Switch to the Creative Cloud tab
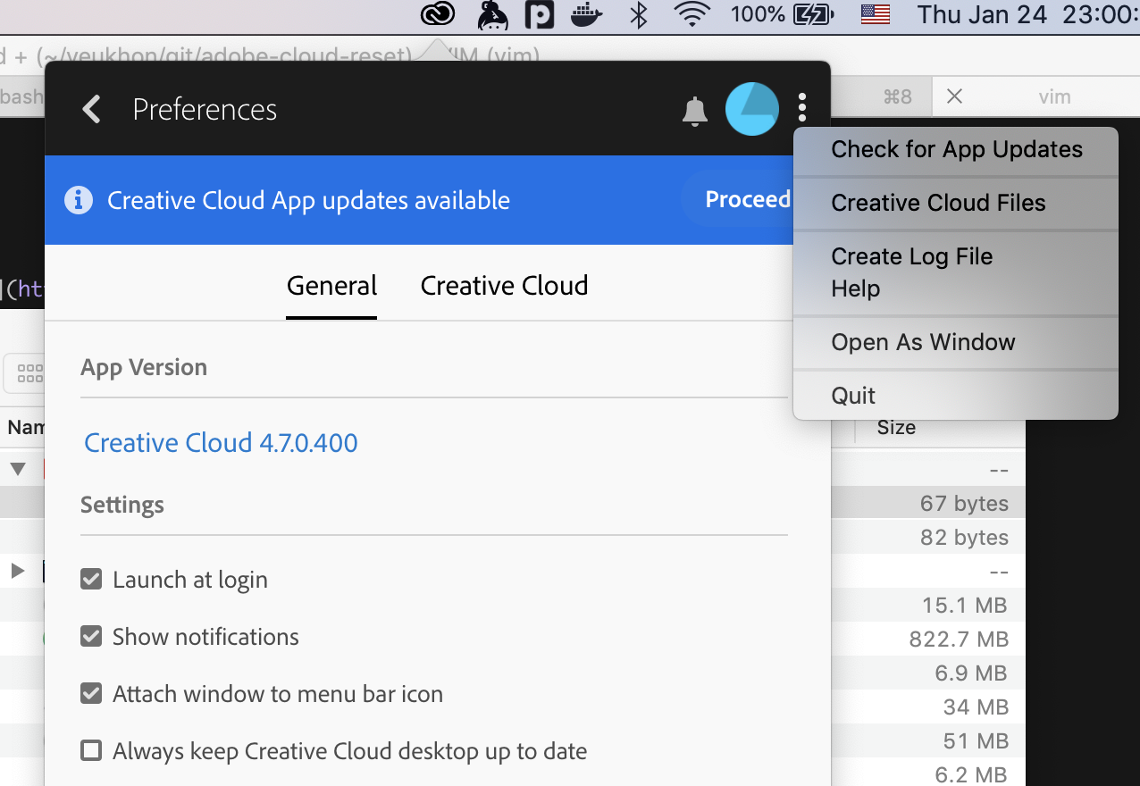This screenshot has width=1140, height=786. tap(504, 287)
